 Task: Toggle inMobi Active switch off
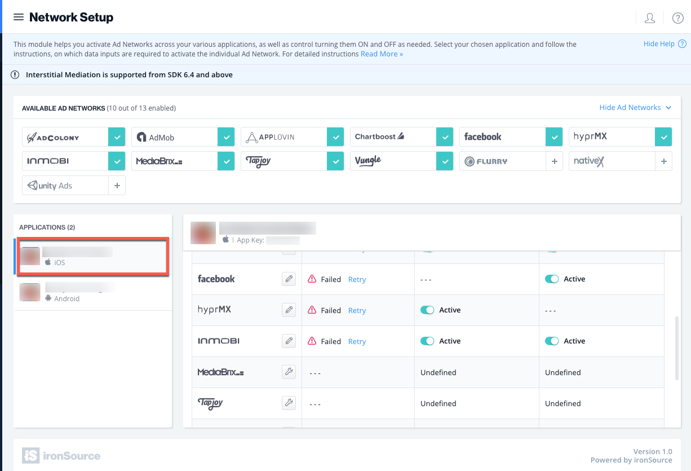(x=427, y=341)
